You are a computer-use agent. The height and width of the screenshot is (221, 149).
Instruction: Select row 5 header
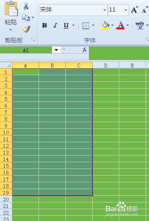click(x=6, y=99)
